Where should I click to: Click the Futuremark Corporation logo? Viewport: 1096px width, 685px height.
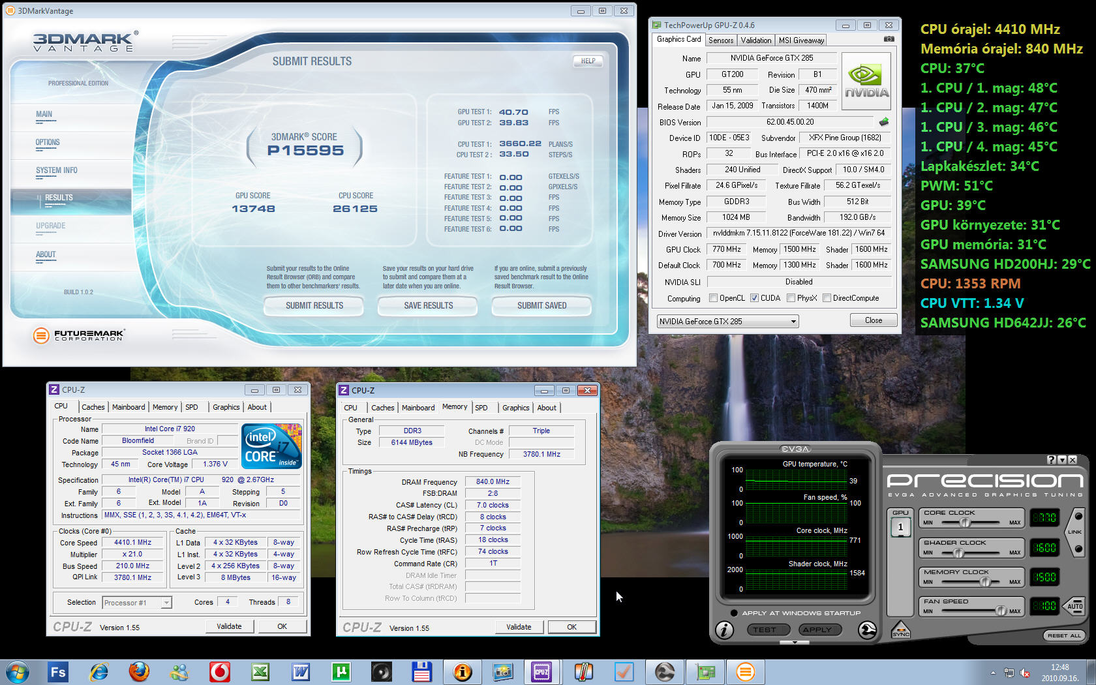coord(78,335)
